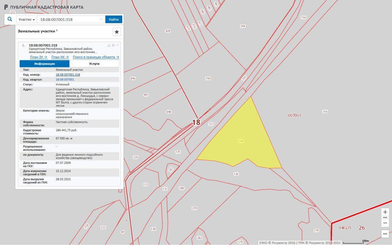
Task: Open the План ЗУ link
Action: 39,57
